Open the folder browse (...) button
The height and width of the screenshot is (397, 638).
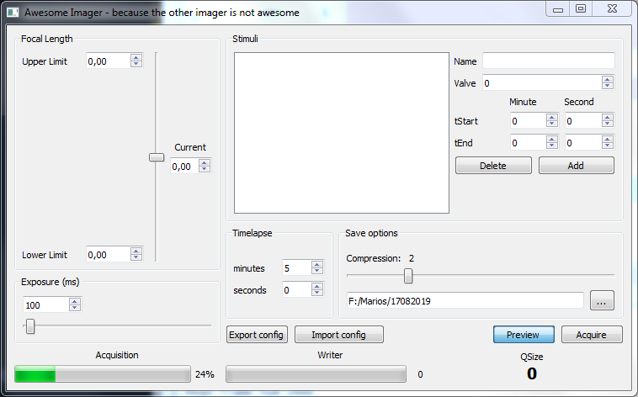(602, 301)
